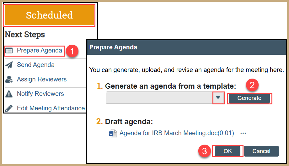Click the Prepare Agenda dialog title bar
The height and width of the screenshot is (166, 289).
coord(187,47)
